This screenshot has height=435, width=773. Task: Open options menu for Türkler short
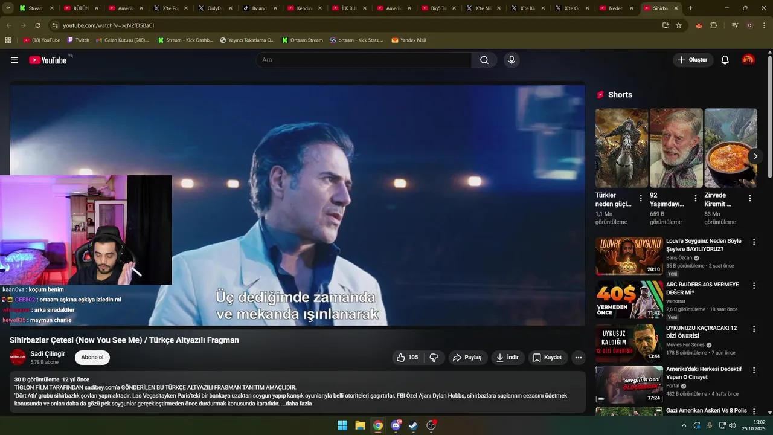(641, 198)
